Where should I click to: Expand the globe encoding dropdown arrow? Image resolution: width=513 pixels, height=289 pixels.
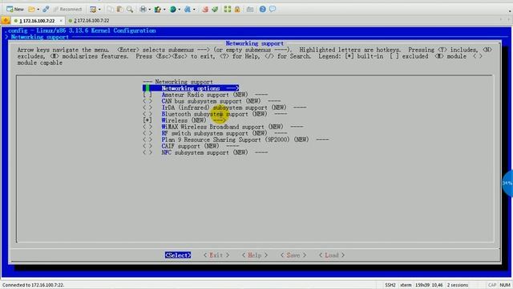coord(180,10)
